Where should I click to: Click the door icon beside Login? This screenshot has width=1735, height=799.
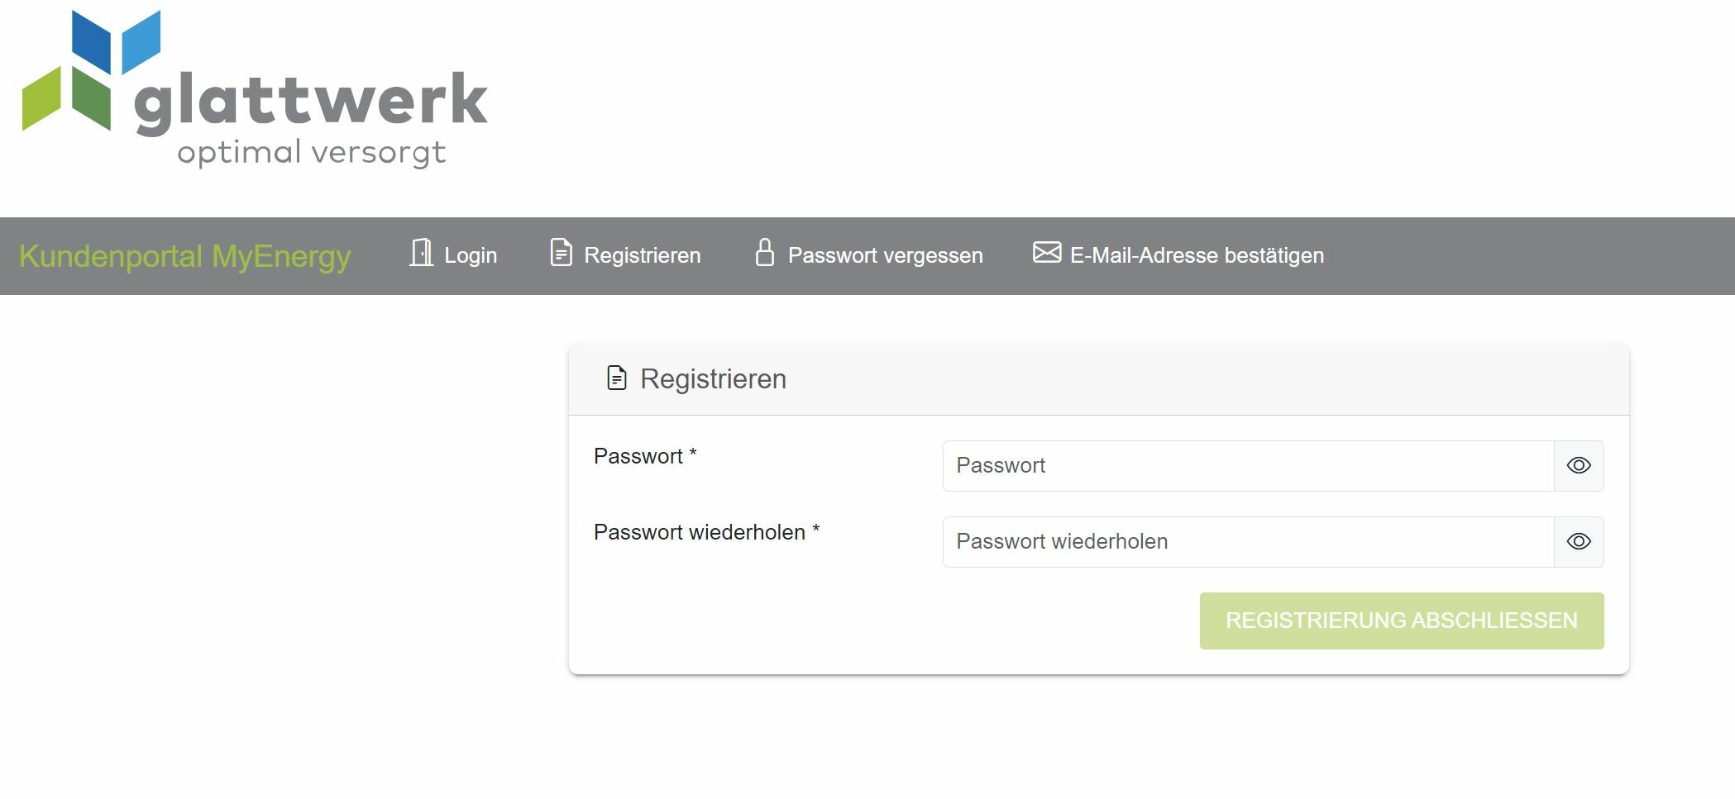pyautogui.click(x=421, y=253)
